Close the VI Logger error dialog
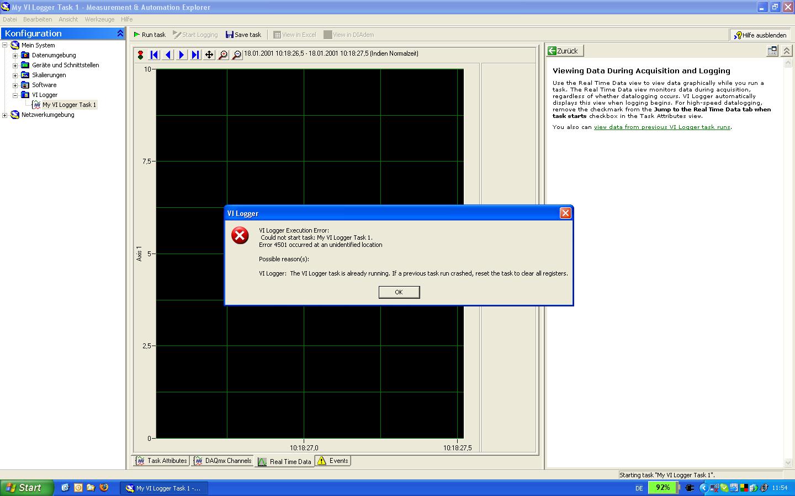 (x=565, y=213)
